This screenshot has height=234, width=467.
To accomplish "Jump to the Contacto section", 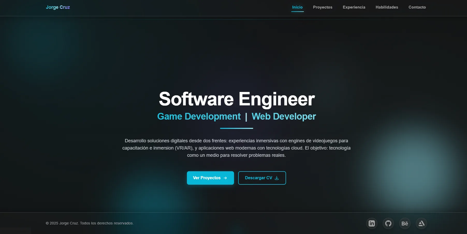I will 417,7.
